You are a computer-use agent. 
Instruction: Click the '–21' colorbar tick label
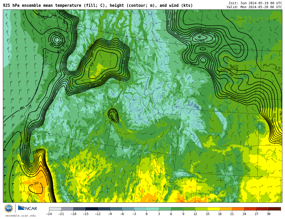[61, 214]
